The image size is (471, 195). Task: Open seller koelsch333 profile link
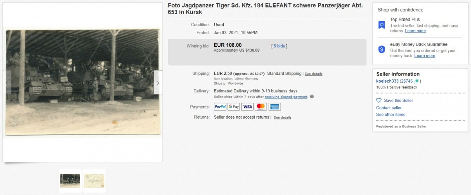pyautogui.click(x=387, y=81)
